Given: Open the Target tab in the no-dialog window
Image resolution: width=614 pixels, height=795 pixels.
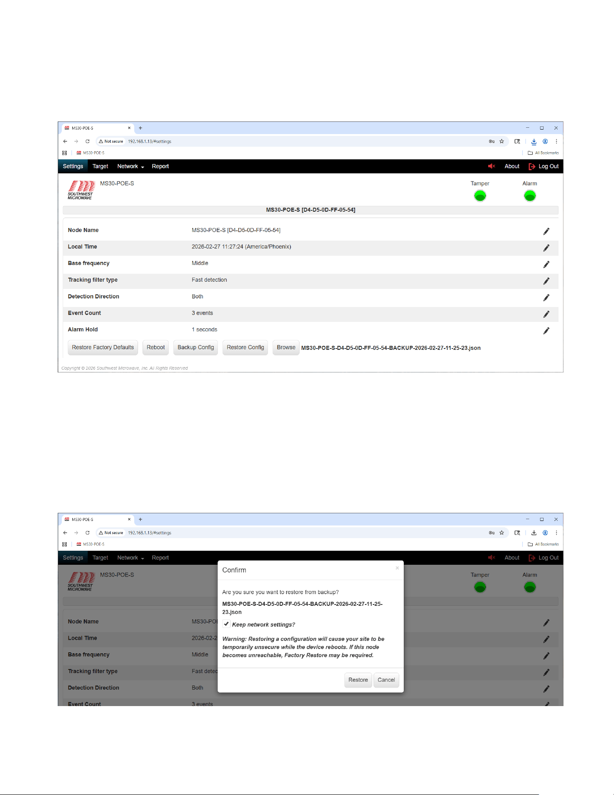Looking at the screenshot, I should coord(100,166).
